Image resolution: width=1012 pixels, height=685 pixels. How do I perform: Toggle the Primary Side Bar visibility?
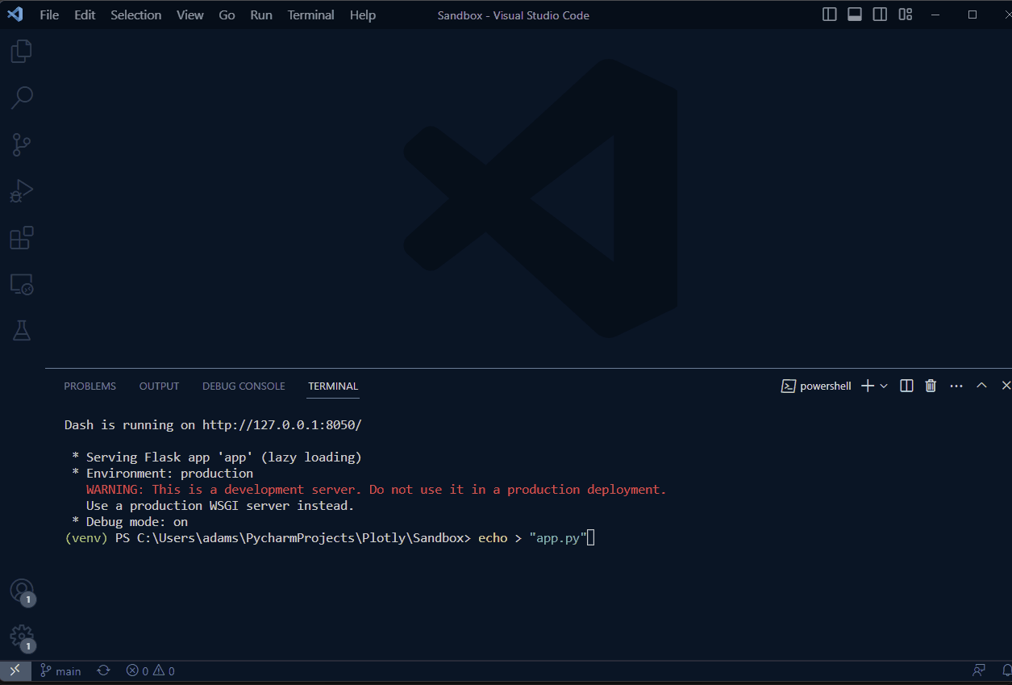[x=829, y=14]
